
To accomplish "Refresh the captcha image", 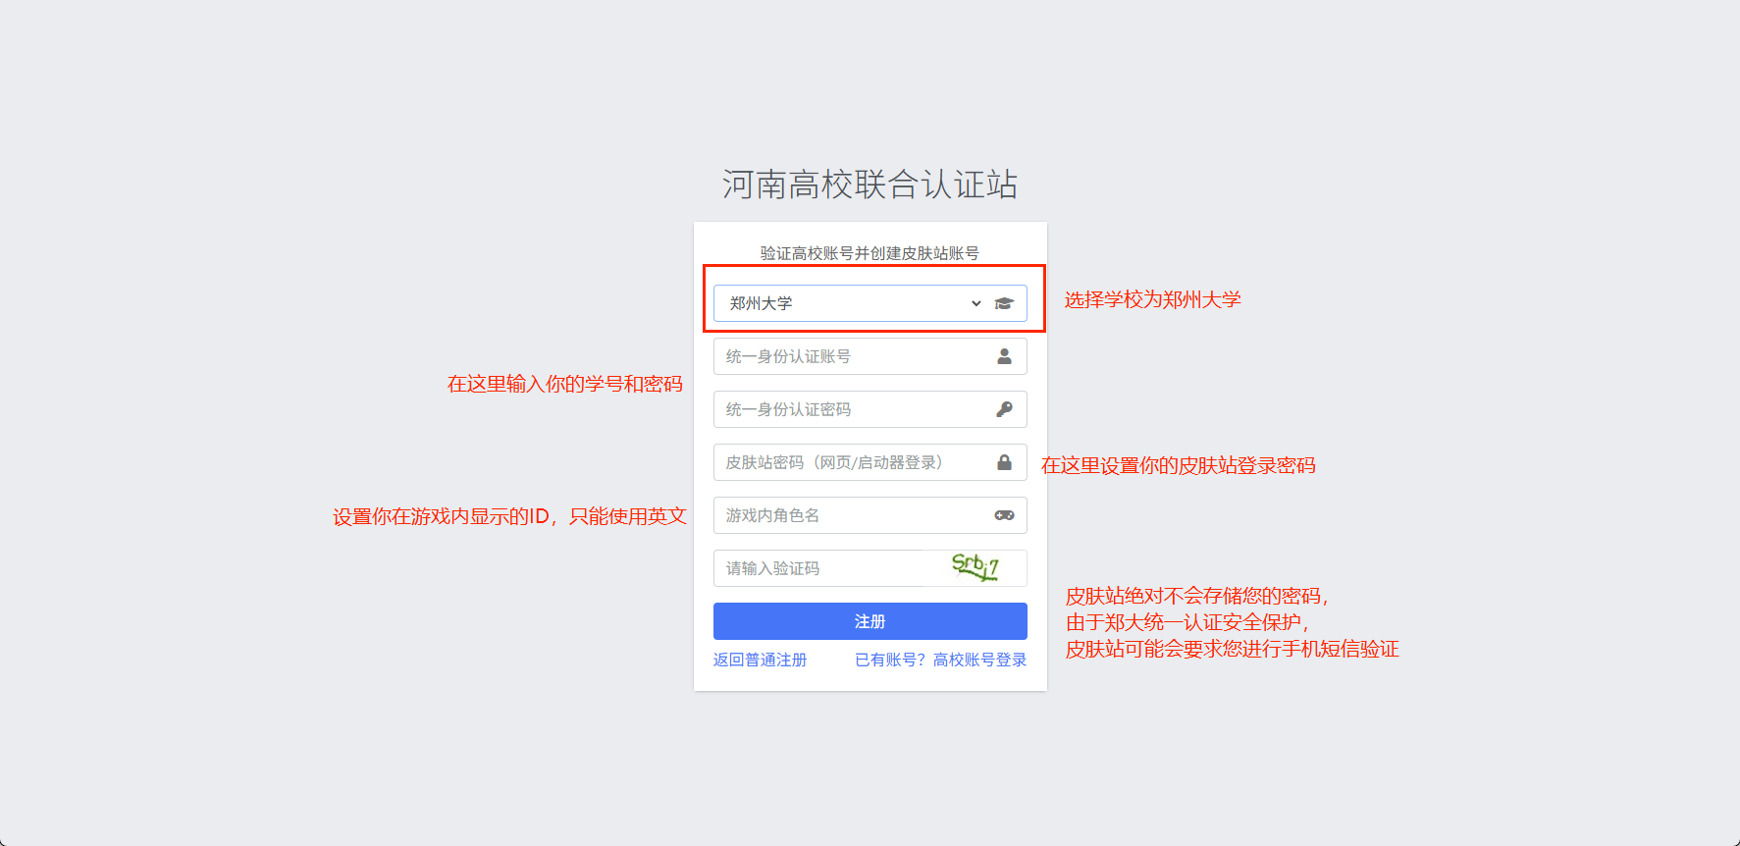I will click(x=975, y=567).
